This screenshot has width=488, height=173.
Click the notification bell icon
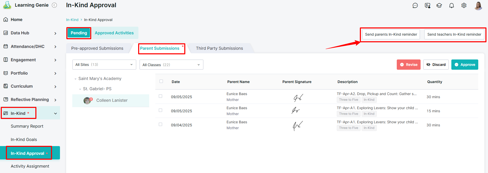[x=451, y=5]
